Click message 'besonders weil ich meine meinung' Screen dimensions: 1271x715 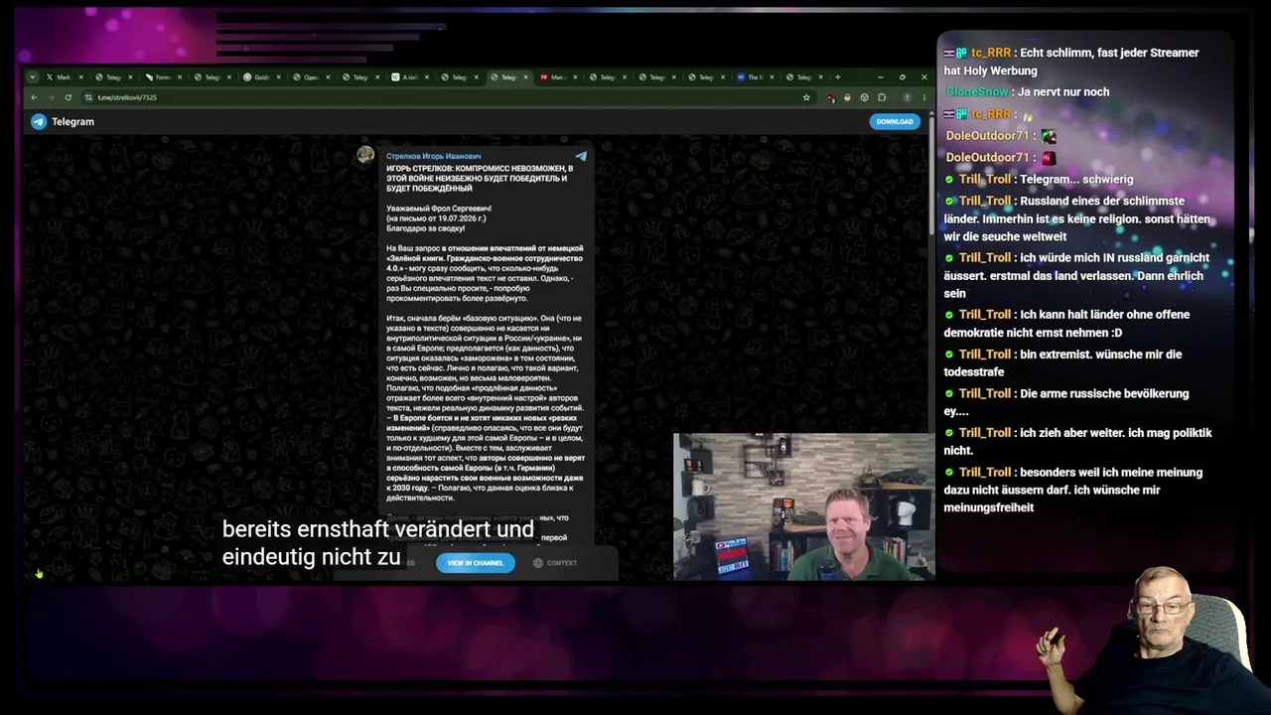(x=1073, y=490)
